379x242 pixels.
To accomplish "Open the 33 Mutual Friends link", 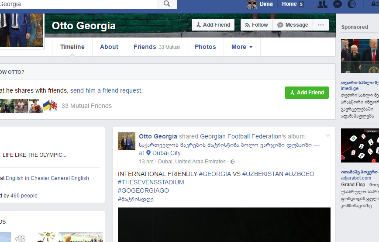I will click(x=86, y=106).
